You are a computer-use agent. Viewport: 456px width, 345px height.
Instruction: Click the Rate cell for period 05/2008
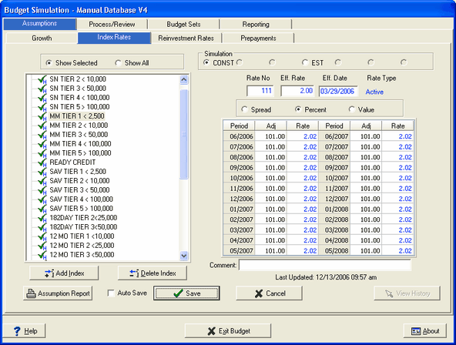pyautogui.click(x=397, y=251)
